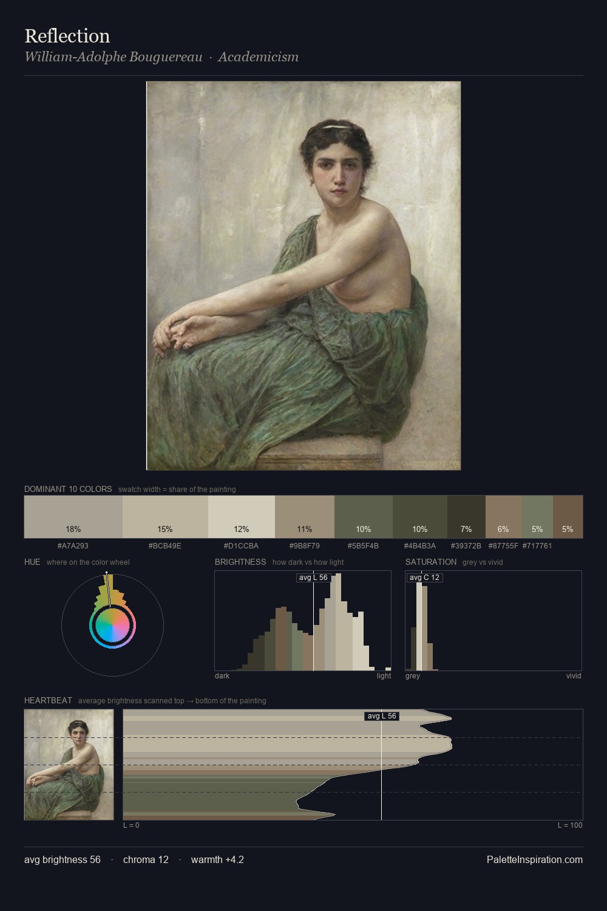The width and height of the screenshot is (607, 911).
Task: Select the hex label #39372B
Action: point(466,546)
